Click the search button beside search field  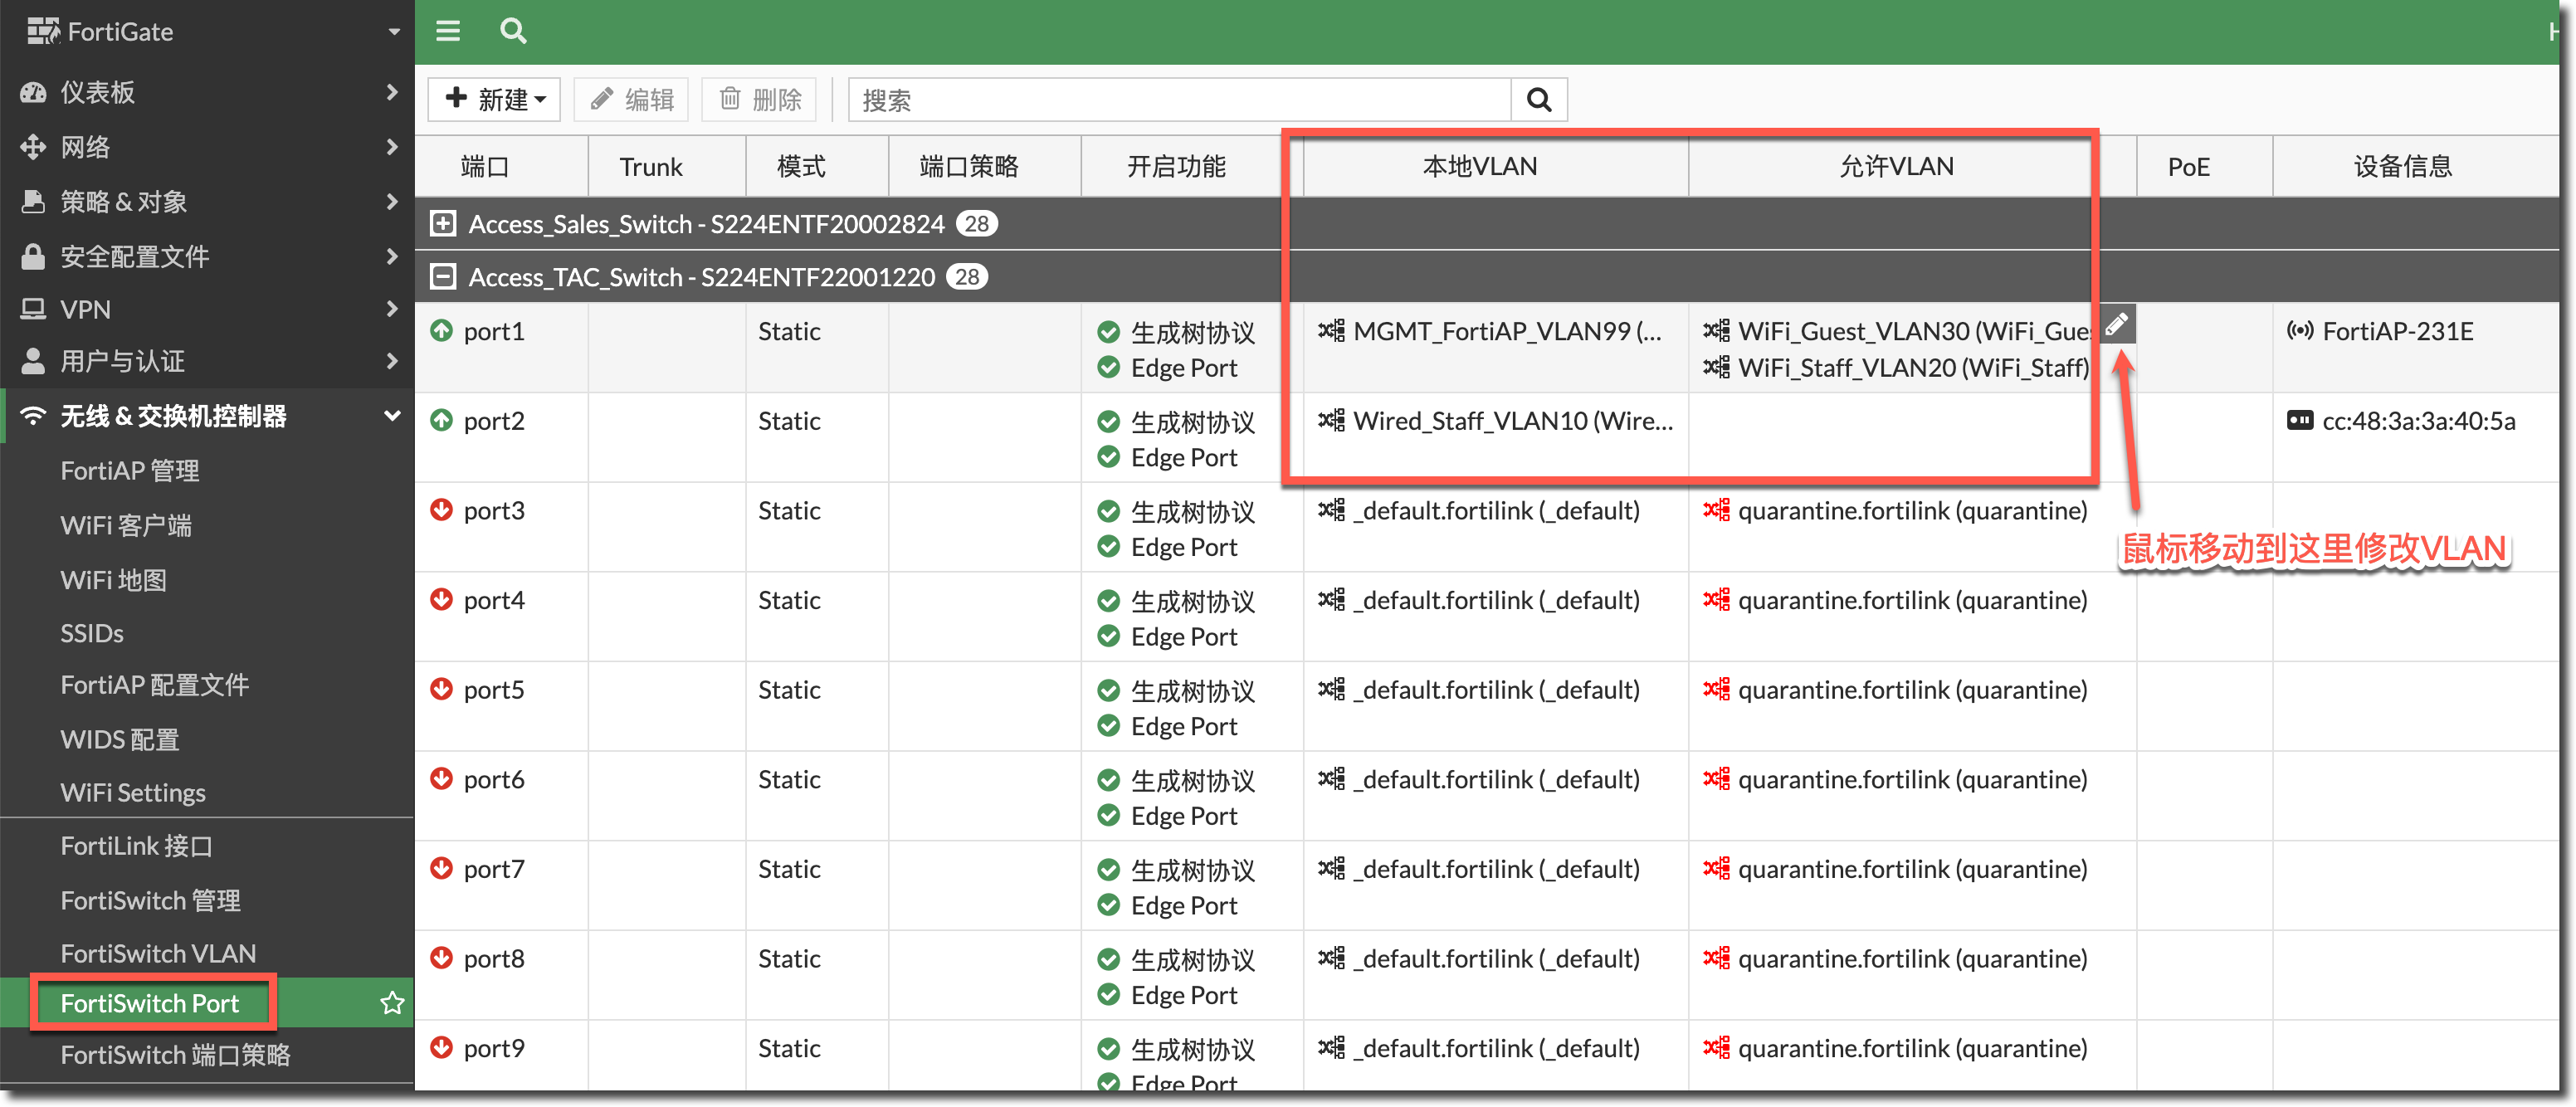[1539, 100]
